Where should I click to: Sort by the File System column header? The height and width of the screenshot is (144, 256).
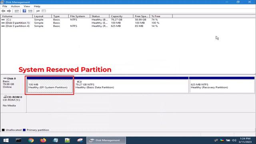[x=79, y=16]
